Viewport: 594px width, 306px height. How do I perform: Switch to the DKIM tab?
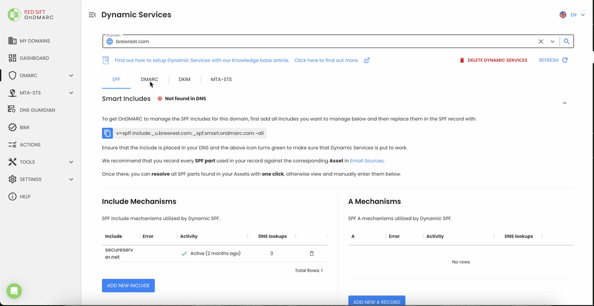click(184, 80)
